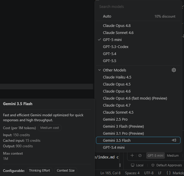
Task: Pick Claude Haiku 4.5
Action: click(x=138, y=77)
